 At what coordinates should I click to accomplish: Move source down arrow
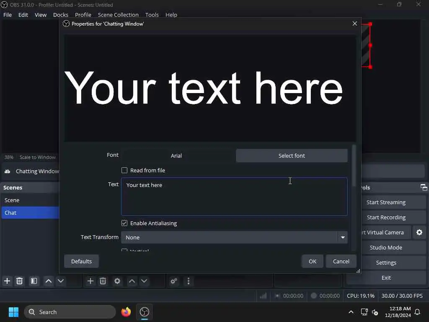tap(144, 281)
